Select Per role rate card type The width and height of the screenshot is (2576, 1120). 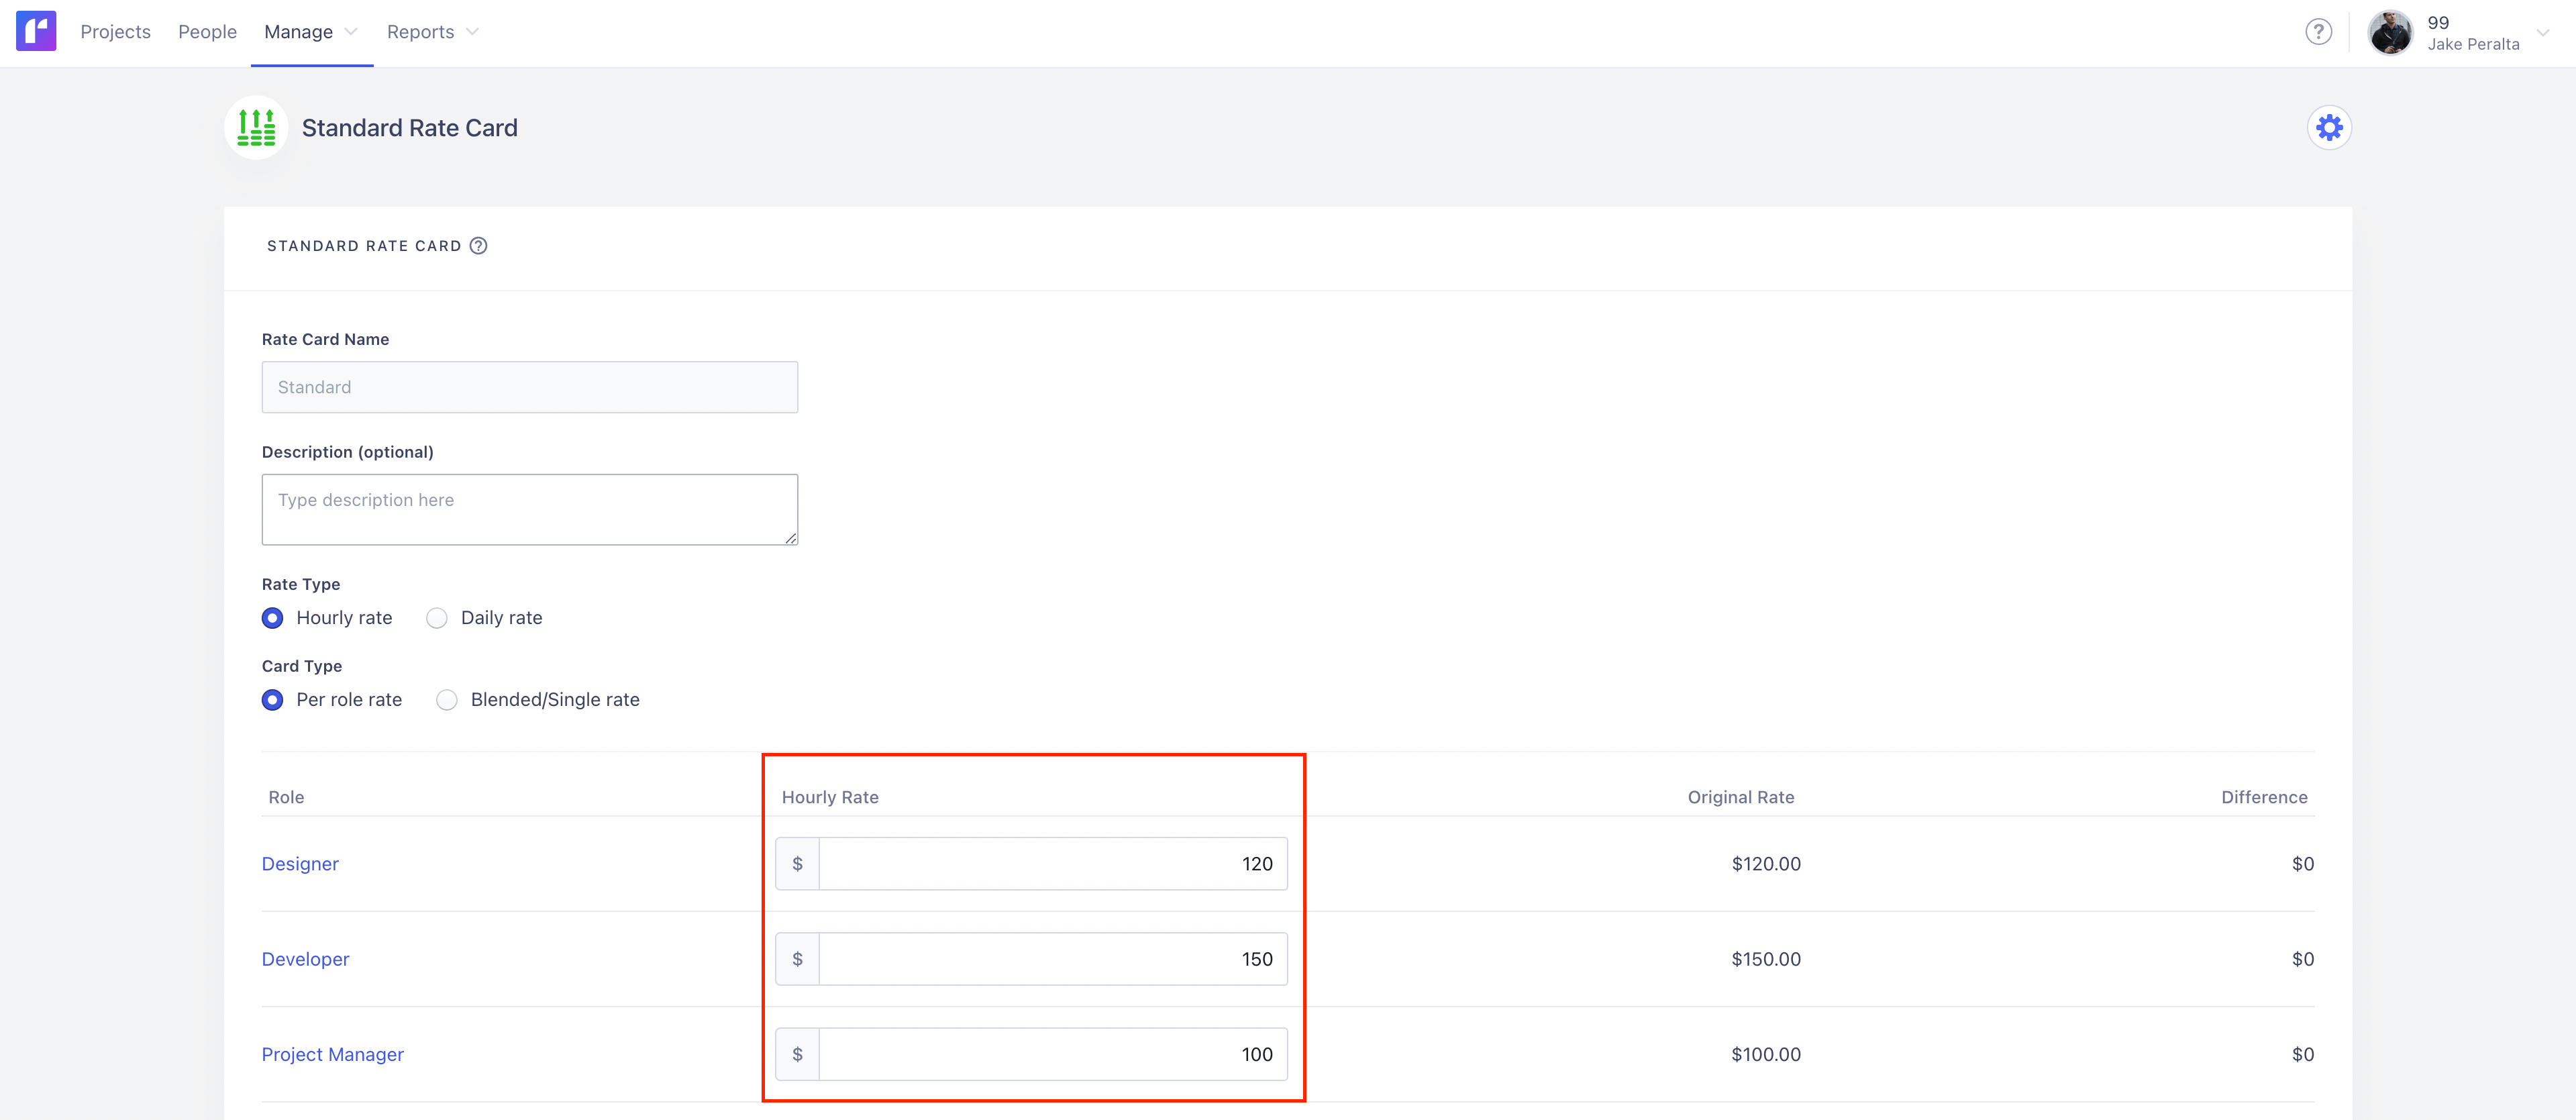pyautogui.click(x=272, y=700)
